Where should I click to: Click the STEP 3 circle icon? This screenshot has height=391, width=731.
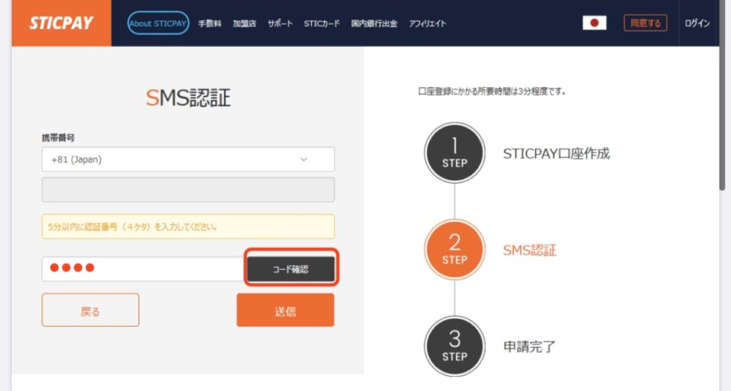click(x=455, y=346)
